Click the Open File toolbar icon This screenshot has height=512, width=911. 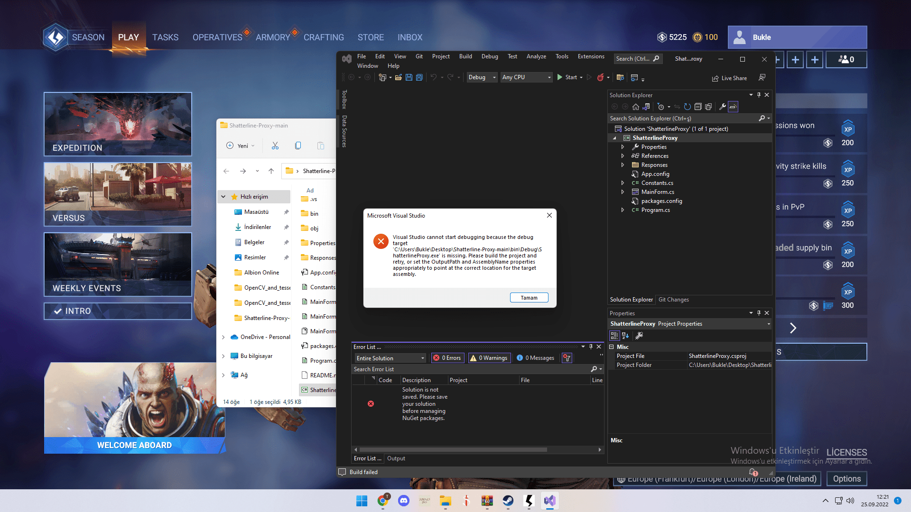click(399, 77)
